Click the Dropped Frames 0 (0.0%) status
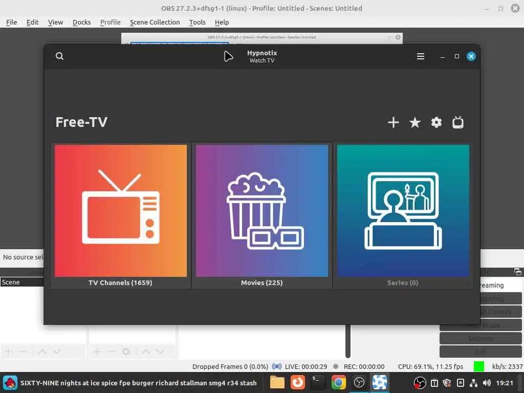Image resolution: width=524 pixels, height=393 pixels. point(230,366)
